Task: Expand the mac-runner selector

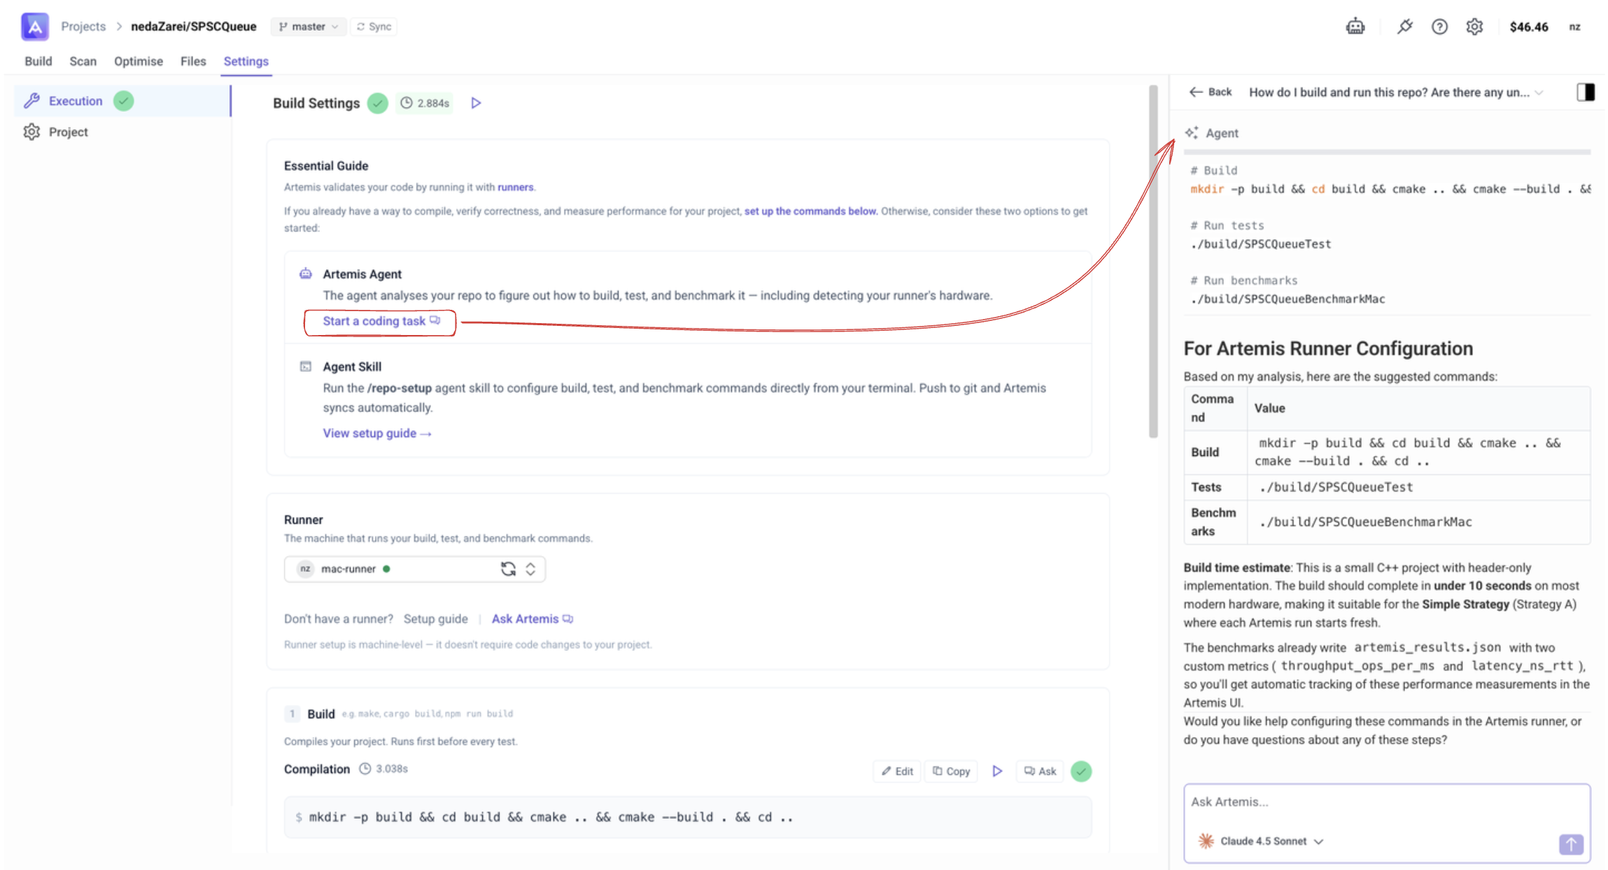Action: (x=530, y=569)
